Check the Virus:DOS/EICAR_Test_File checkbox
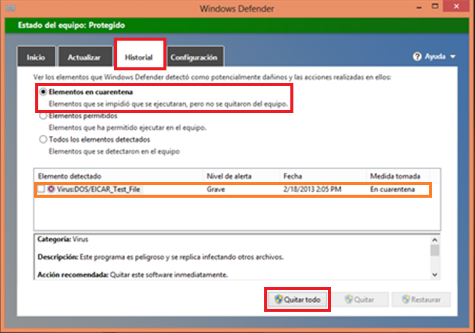The width and height of the screenshot is (475, 333). click(x=41, y=189)
